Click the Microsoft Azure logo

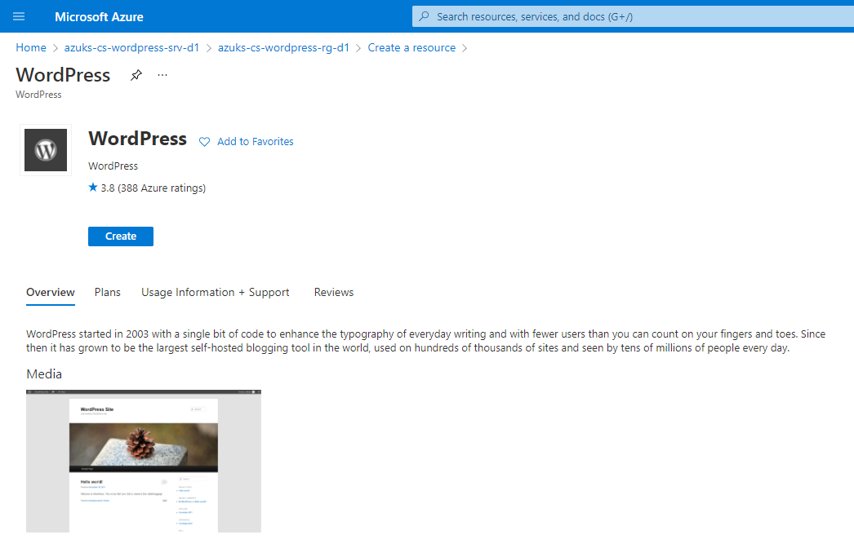99,16
